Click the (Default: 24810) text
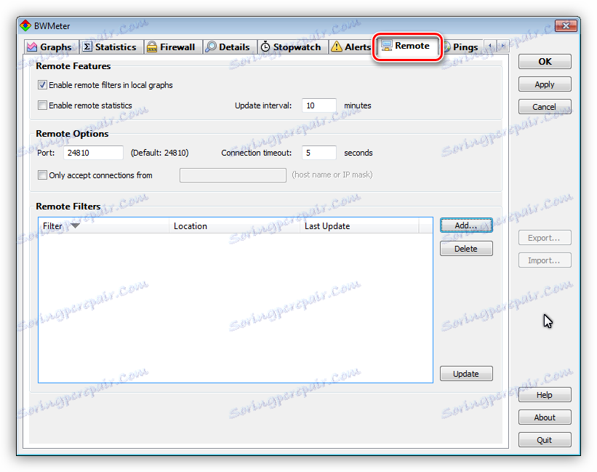This screenshot has height=472, width=597. point(159,153)
